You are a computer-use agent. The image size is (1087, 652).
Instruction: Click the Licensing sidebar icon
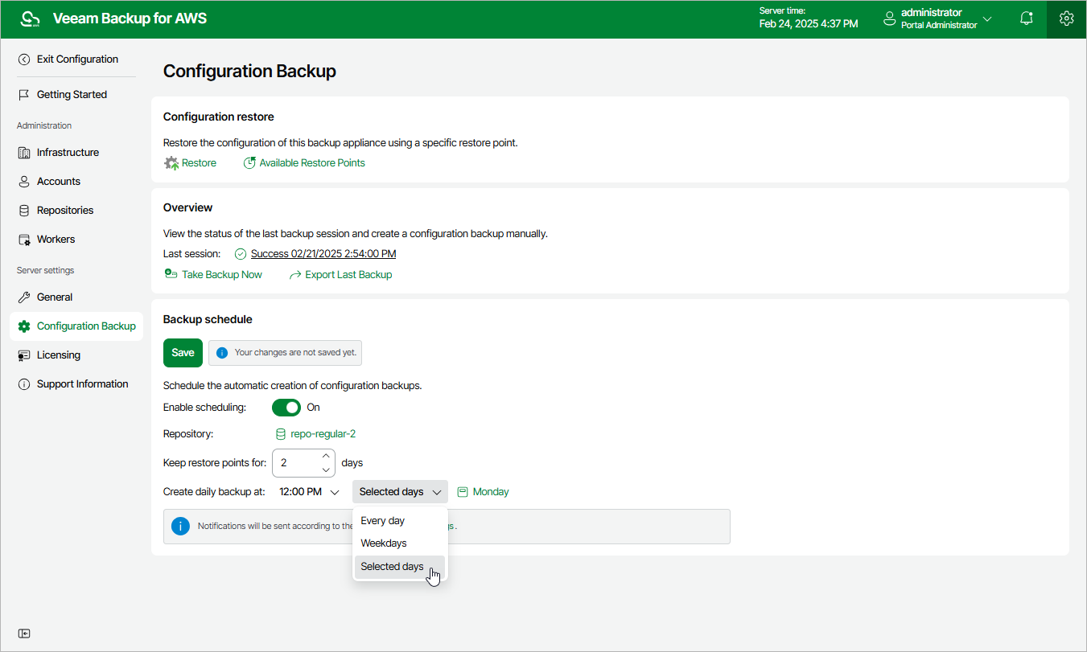point(24,355)
